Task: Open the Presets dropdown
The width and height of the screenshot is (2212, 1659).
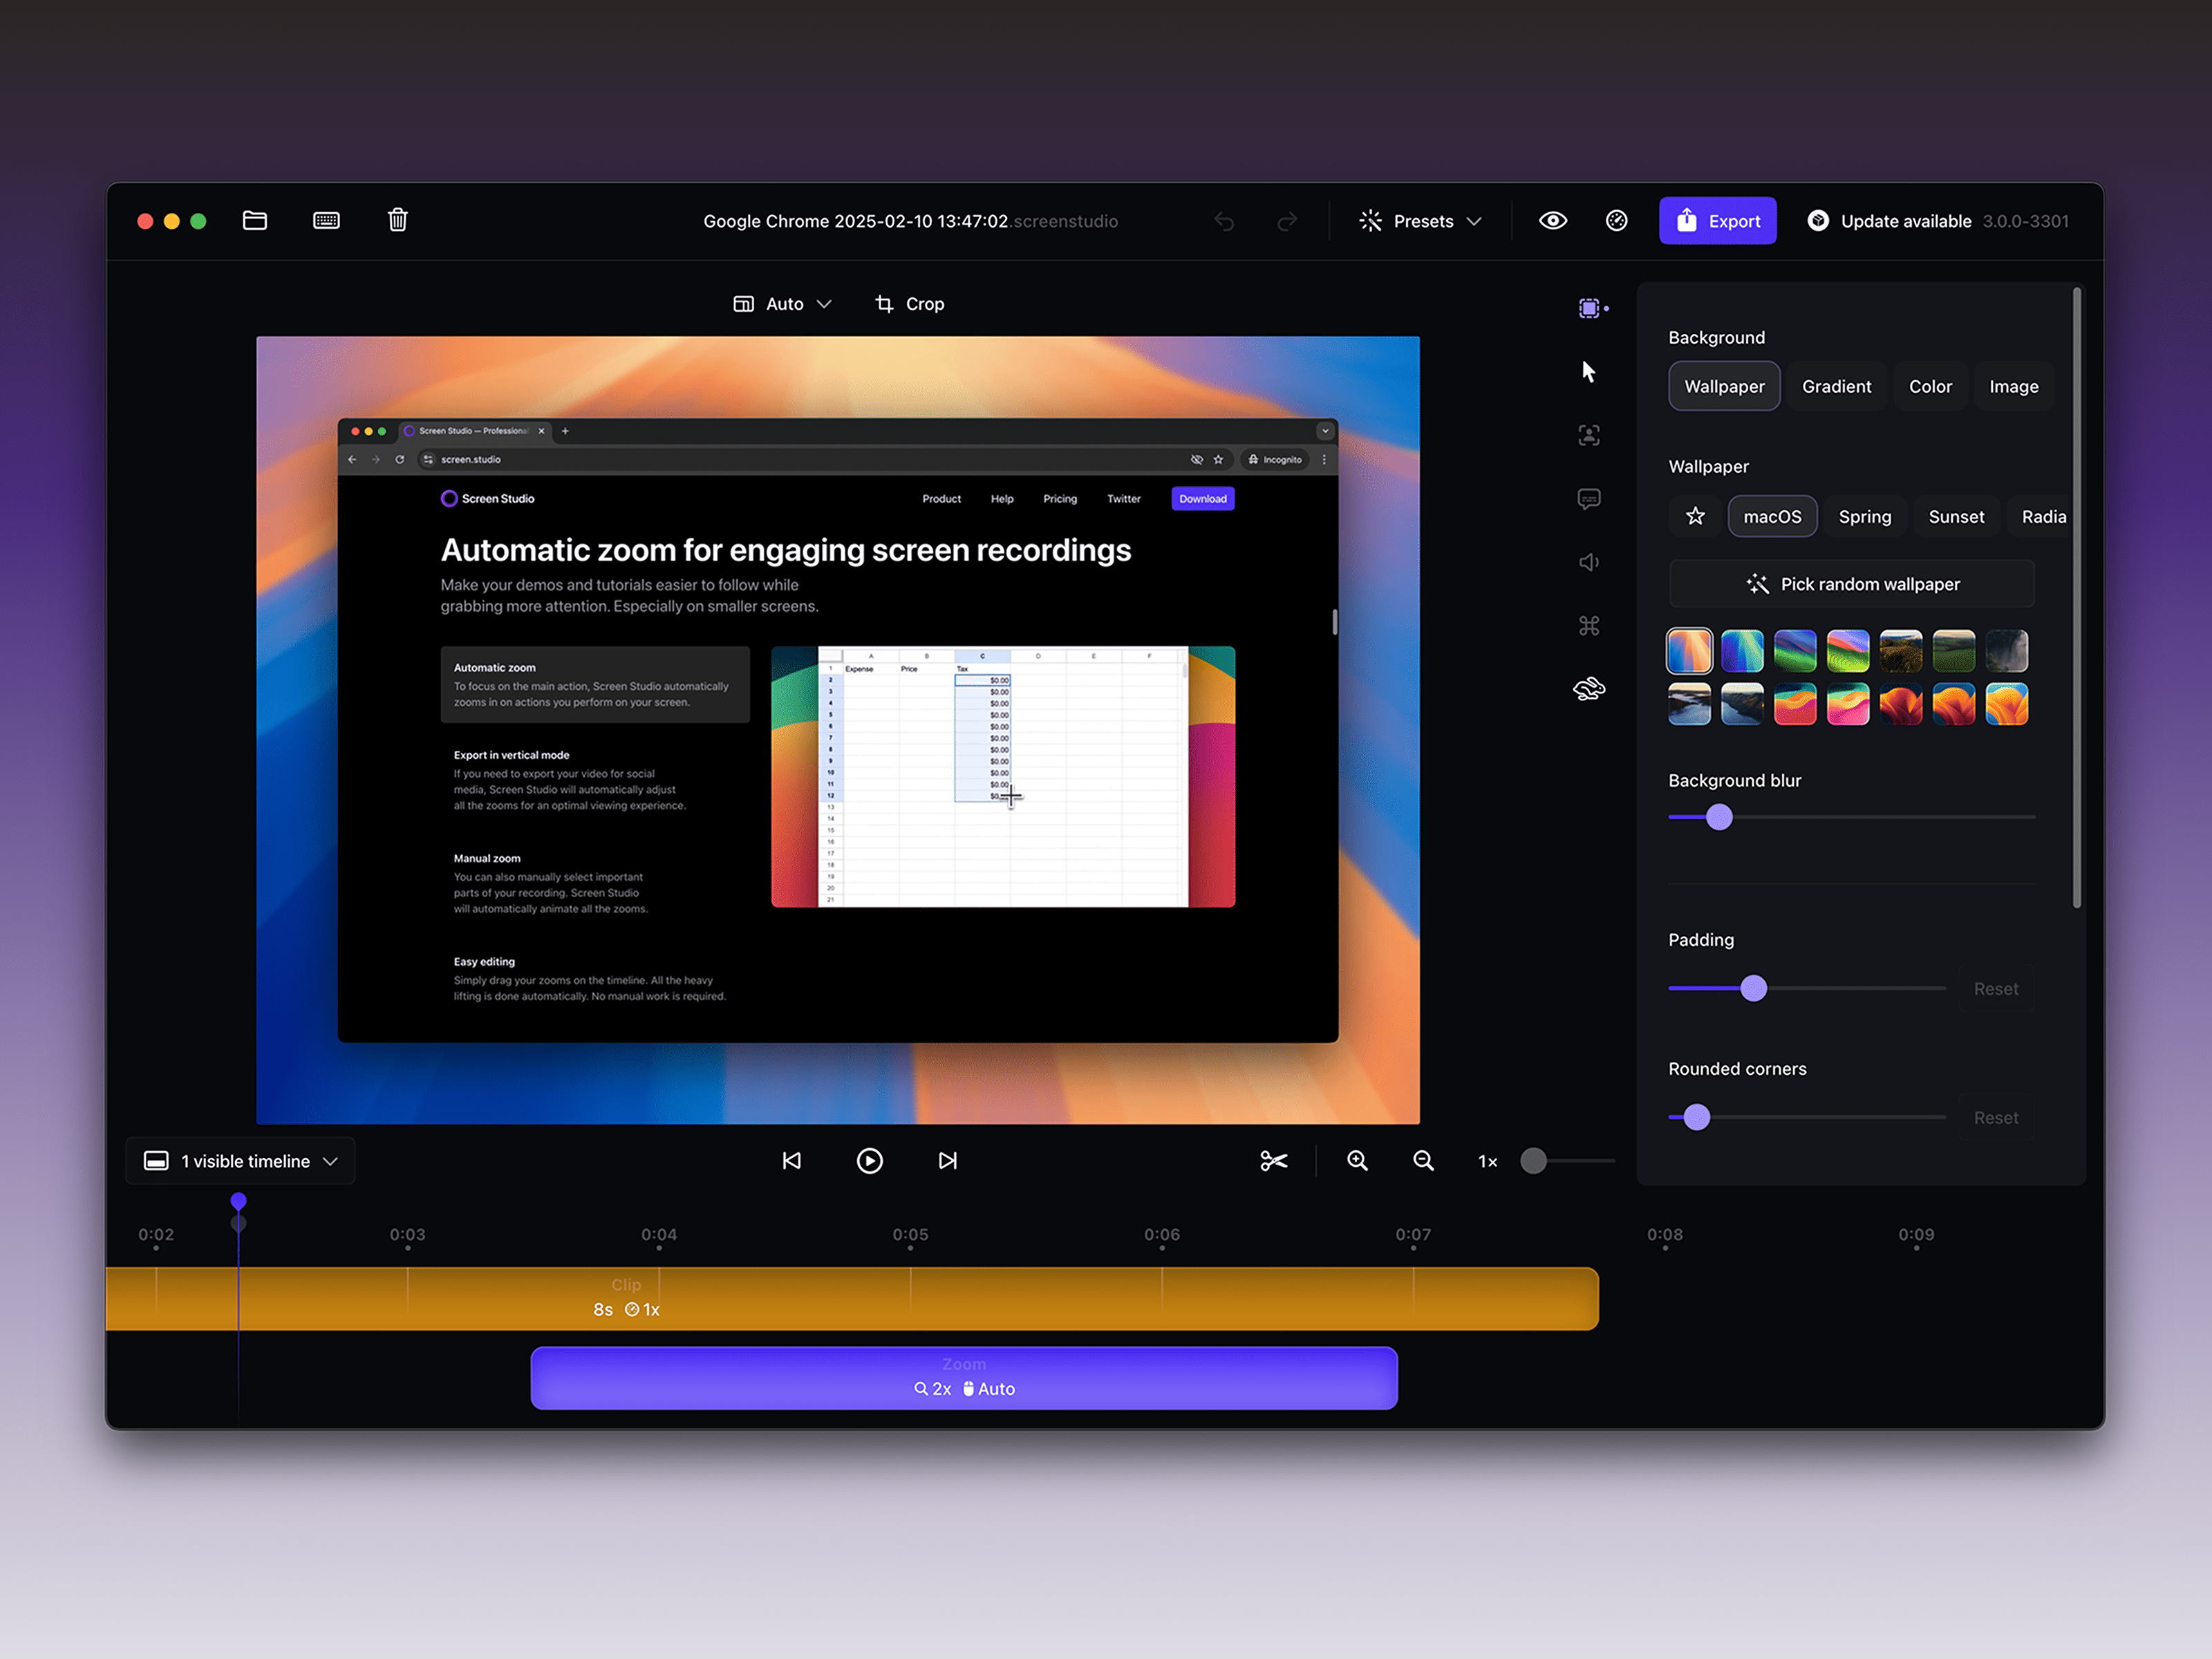Action: (1420, 221)
